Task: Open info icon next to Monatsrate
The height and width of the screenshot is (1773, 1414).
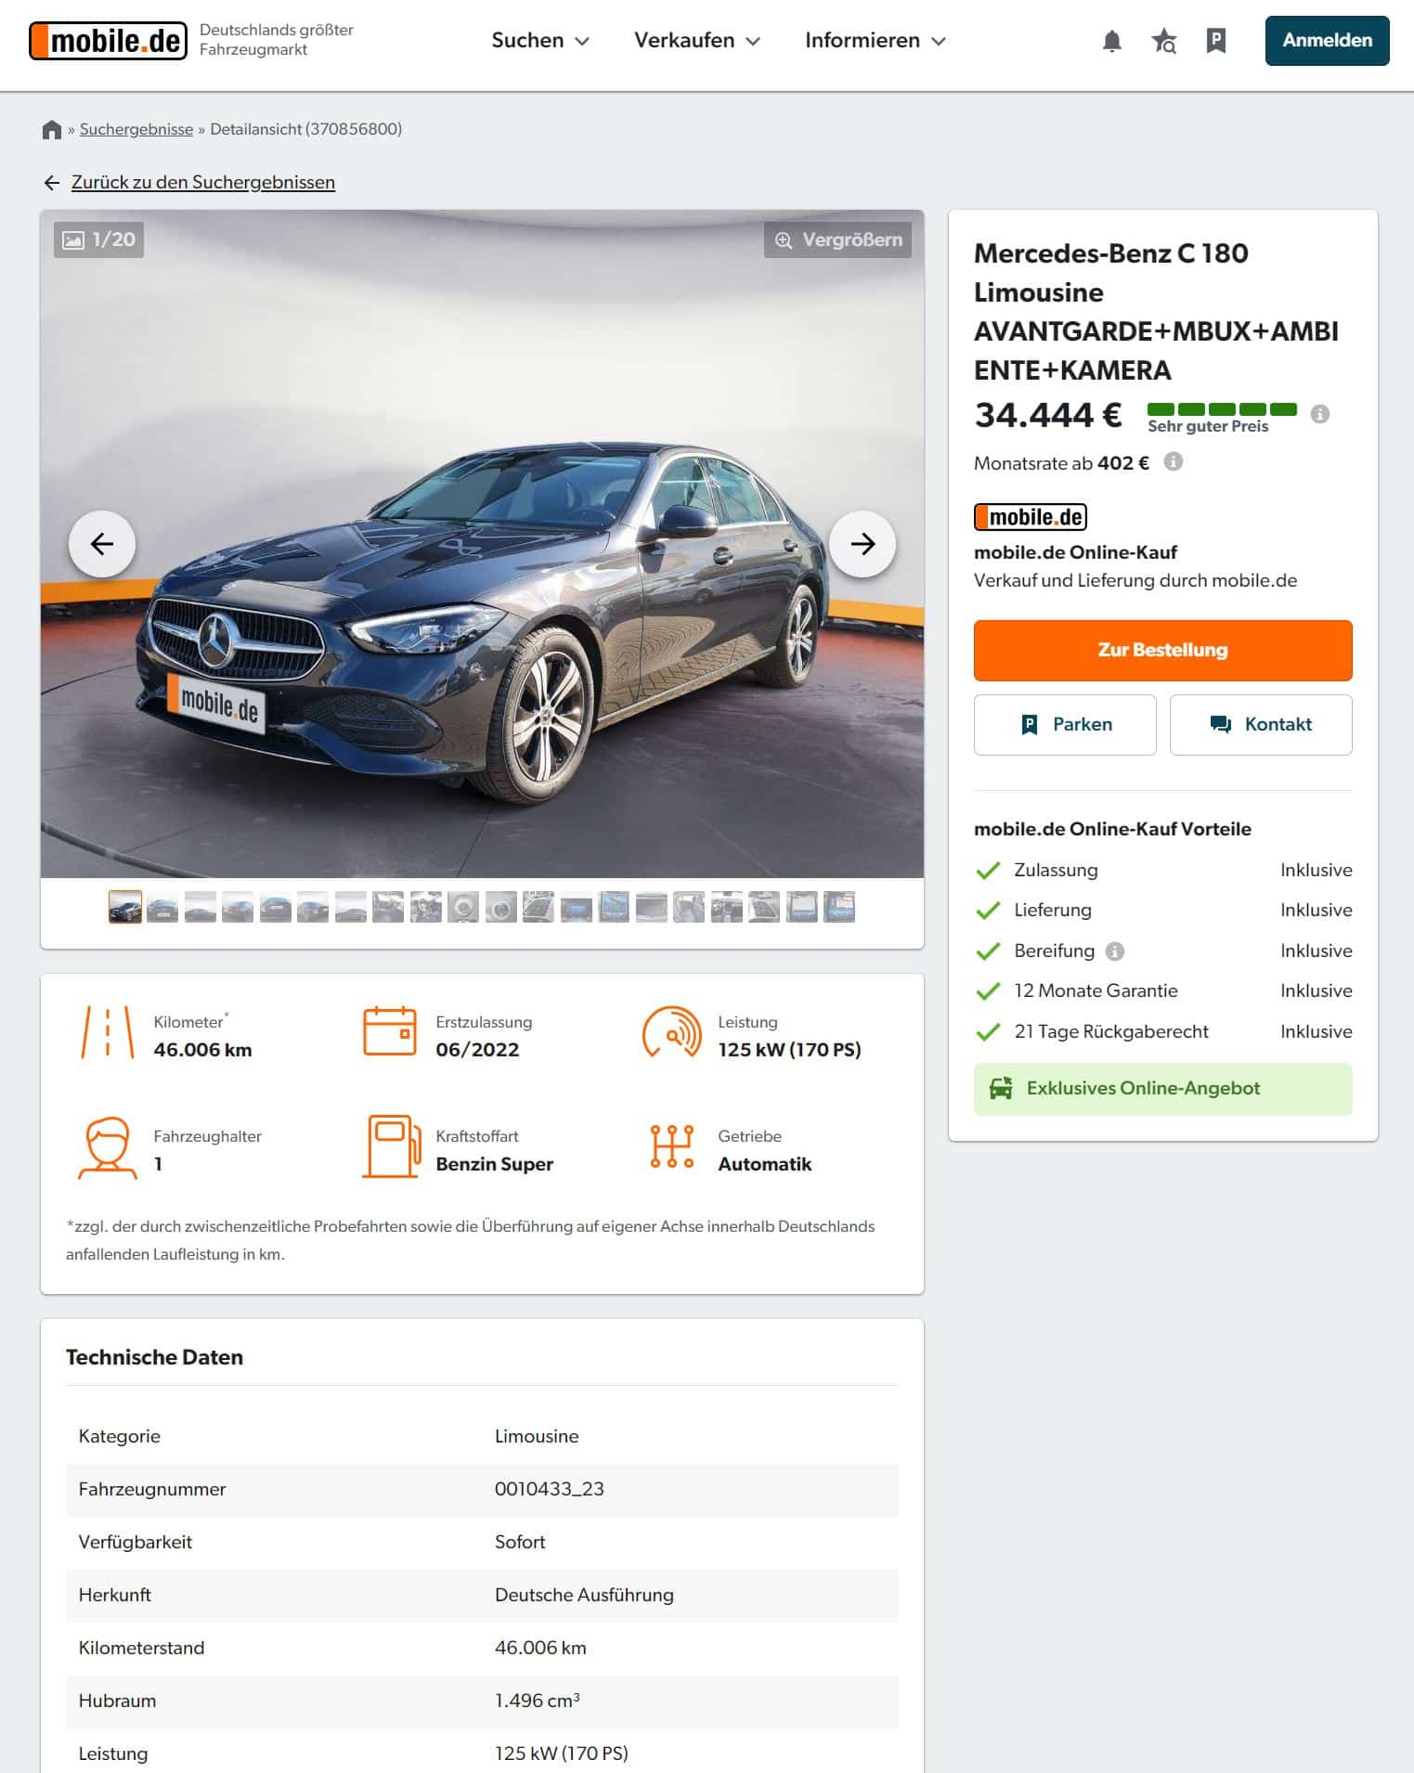Action: pyautogui.click(x=1174, y=461)
